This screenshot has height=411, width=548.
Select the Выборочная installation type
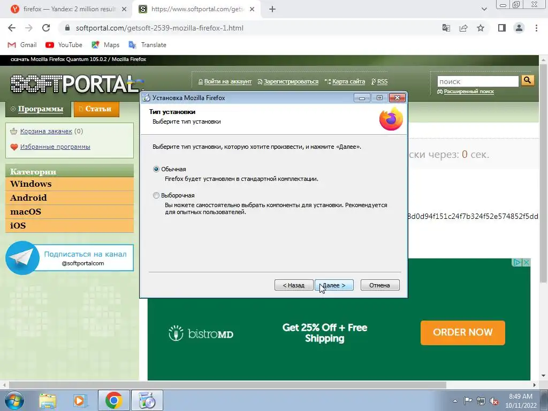tap(174, 195)
